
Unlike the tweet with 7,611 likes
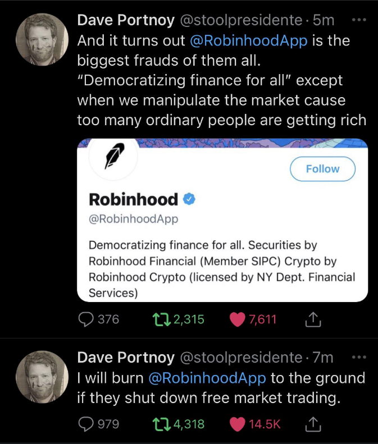pos(238,319)
